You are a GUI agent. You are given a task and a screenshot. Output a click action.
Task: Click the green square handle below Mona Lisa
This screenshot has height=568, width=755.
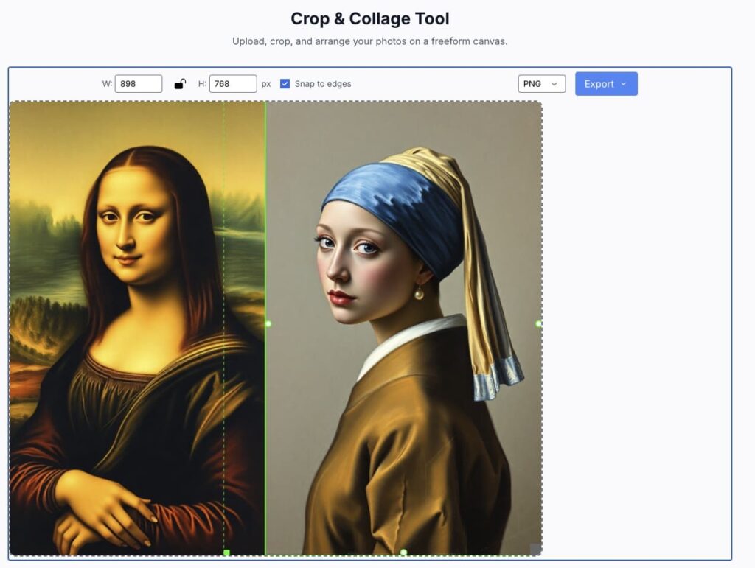[x=227, y=553]
